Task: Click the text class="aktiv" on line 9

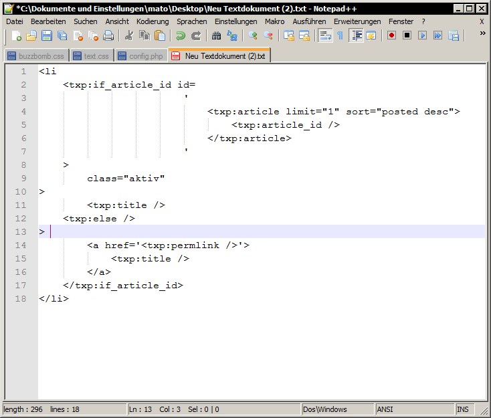Action: (126, 179)
